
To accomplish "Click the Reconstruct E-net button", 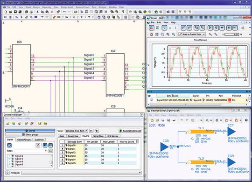I will pyautogui.click(x=130, y=131).
